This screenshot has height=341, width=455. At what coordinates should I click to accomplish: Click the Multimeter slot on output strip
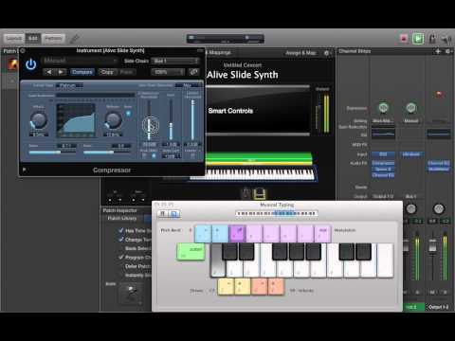(439, 169)
